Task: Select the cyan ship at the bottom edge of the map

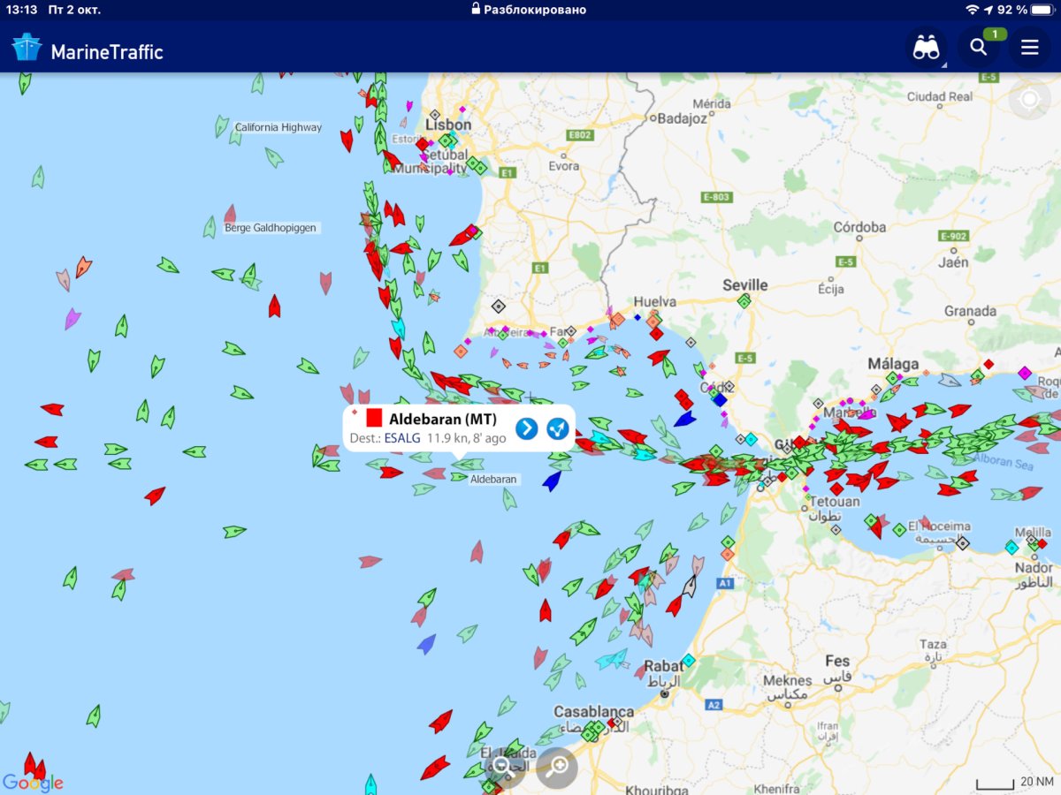Action: pyautogui.click(x=371, y=784)
